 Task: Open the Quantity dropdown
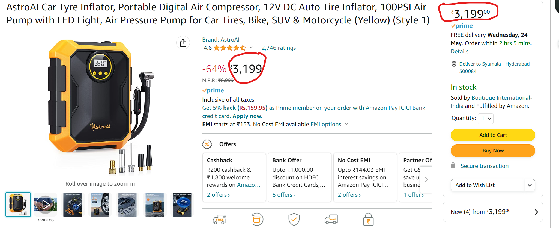click(x=486, y=119)
